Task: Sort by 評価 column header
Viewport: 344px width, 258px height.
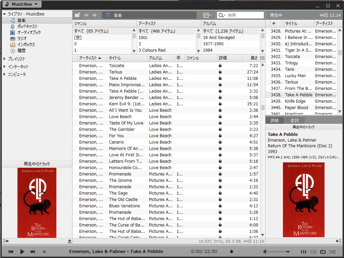Action: (x=229, y=58)
